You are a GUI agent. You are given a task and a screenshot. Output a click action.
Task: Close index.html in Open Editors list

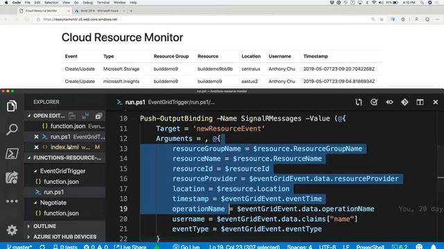tap(36, 147)
